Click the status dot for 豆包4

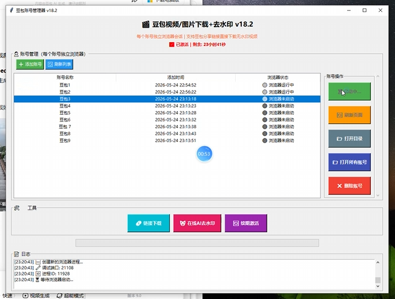[x=265, y=106]
